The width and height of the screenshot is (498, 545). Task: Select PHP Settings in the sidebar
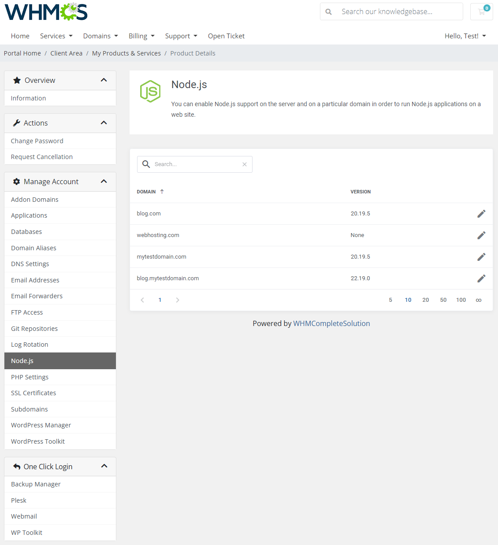pyautogui.click(x=30, y=377)
